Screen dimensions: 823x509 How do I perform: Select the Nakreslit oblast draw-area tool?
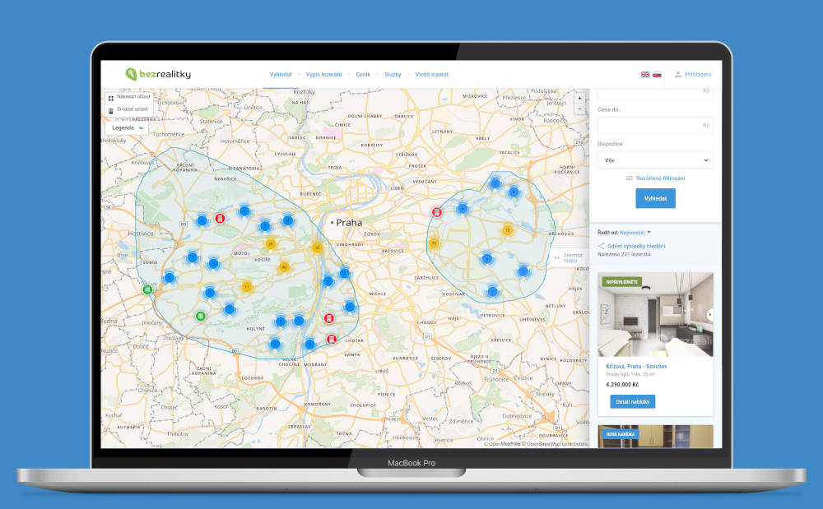click(x=129, y=97)
